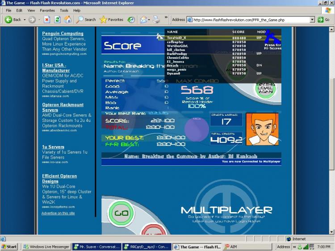The height and width of the screenshot is (251, 335).
Task: Click the red circular button at bottom
Action: click(154, 230)
